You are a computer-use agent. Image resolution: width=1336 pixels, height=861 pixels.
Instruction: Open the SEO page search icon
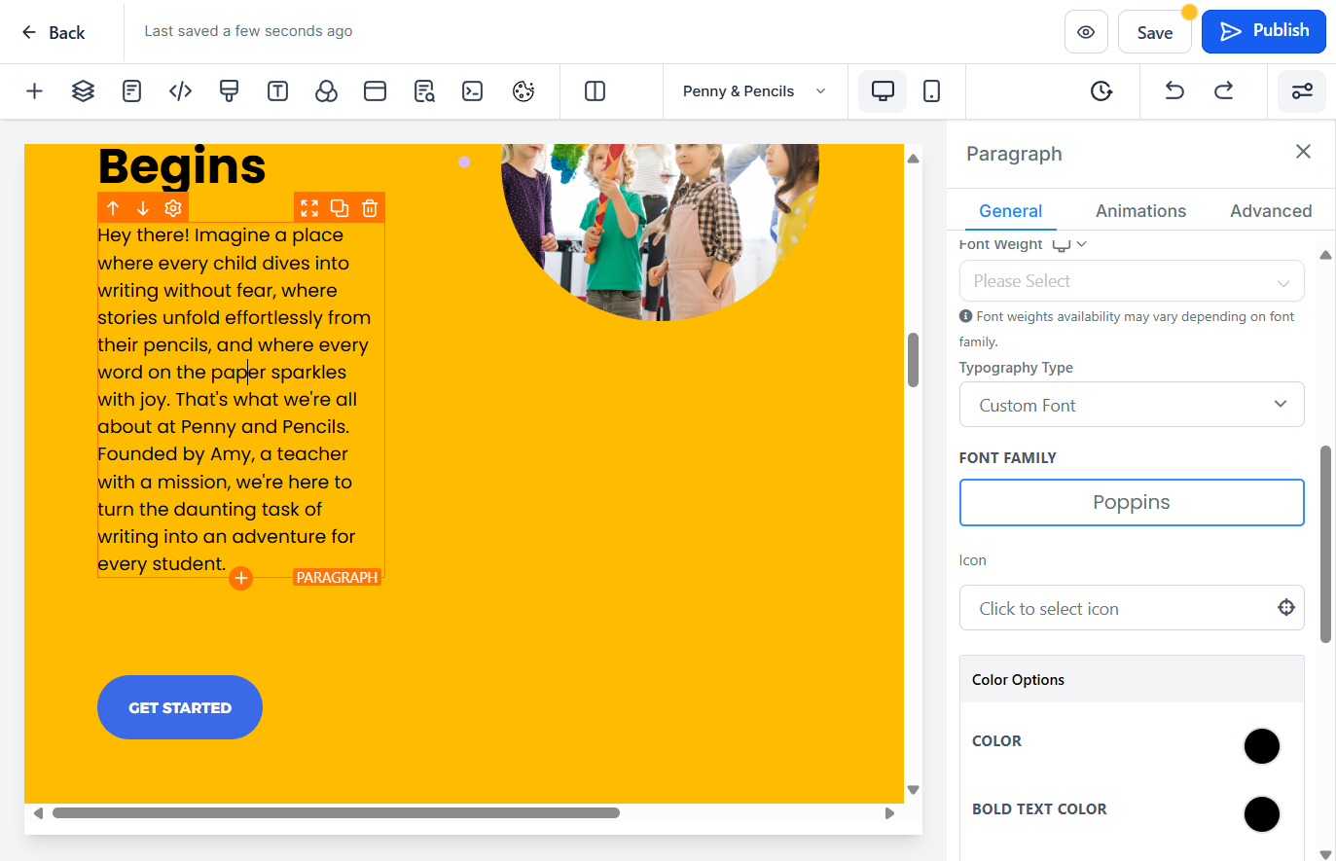click(424, 91)
